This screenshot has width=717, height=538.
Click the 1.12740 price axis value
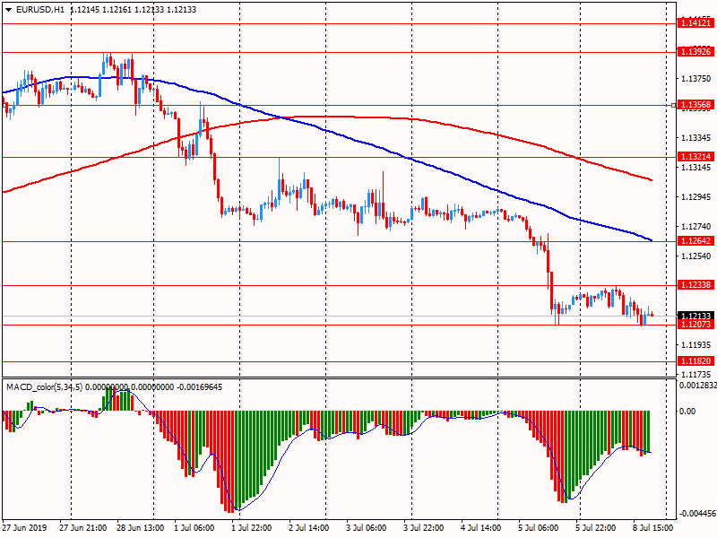click(x=696, y=227)
